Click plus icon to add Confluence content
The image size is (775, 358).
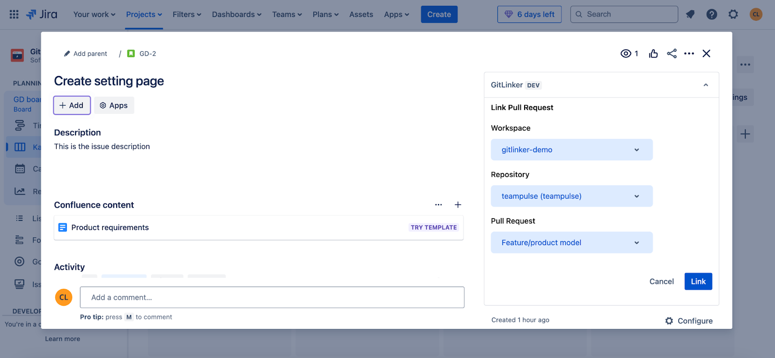458,205
